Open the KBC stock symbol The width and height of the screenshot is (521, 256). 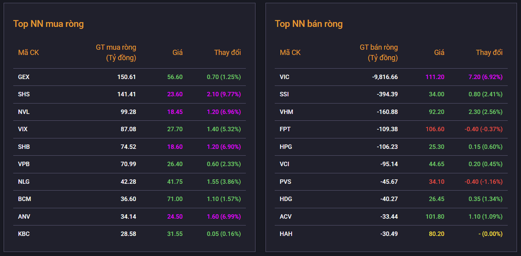pos(24,234)
